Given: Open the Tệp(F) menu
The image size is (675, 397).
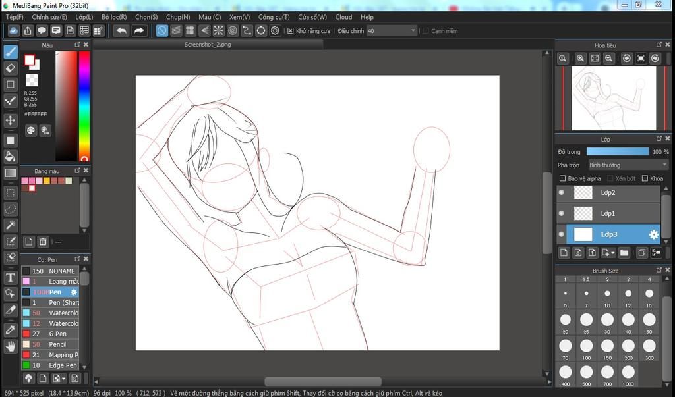Looking at the screenshot, I should pyautogui.click(x=15, y=17).
